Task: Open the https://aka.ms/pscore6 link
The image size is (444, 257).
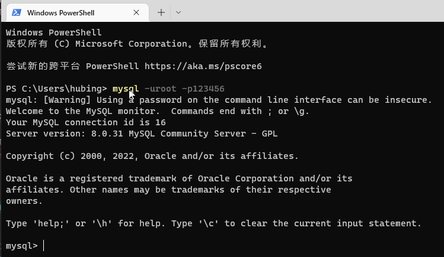Action: pyautogui.click(x=203, y=66)
